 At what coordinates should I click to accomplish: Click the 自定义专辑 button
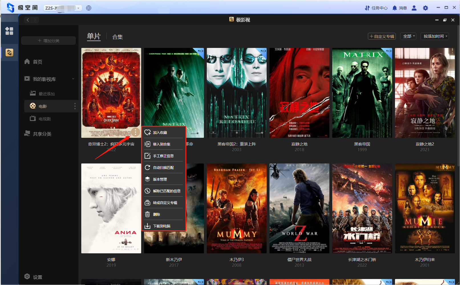coord(382,36)
